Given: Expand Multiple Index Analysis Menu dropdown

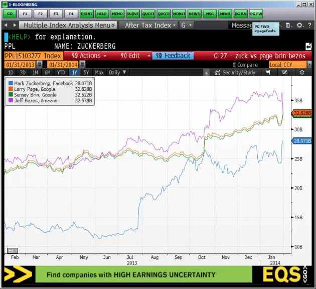Looking at the screenshot, I should point(68,25).
